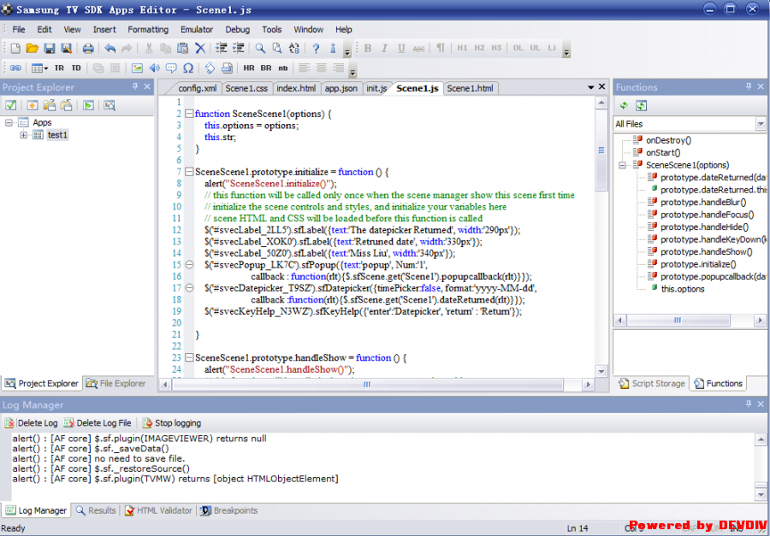The width and height of the screenshot is (770, 536).
Task: Switch to the File Explorer tab
Action: click(x=117, y=383)
